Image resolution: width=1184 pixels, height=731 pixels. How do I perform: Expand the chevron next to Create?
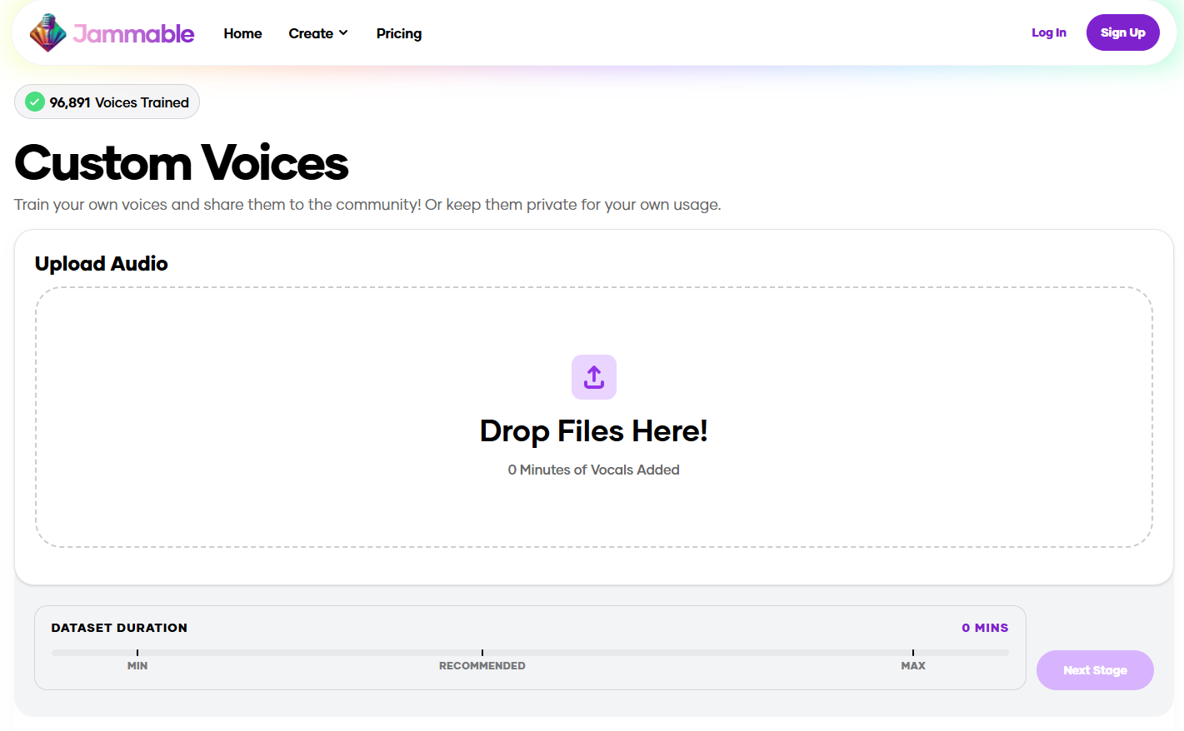(343, 33)
